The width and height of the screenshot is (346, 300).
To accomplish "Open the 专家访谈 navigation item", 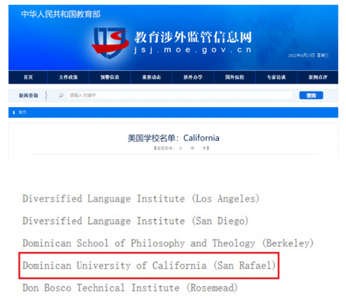I will click(276, 77).
